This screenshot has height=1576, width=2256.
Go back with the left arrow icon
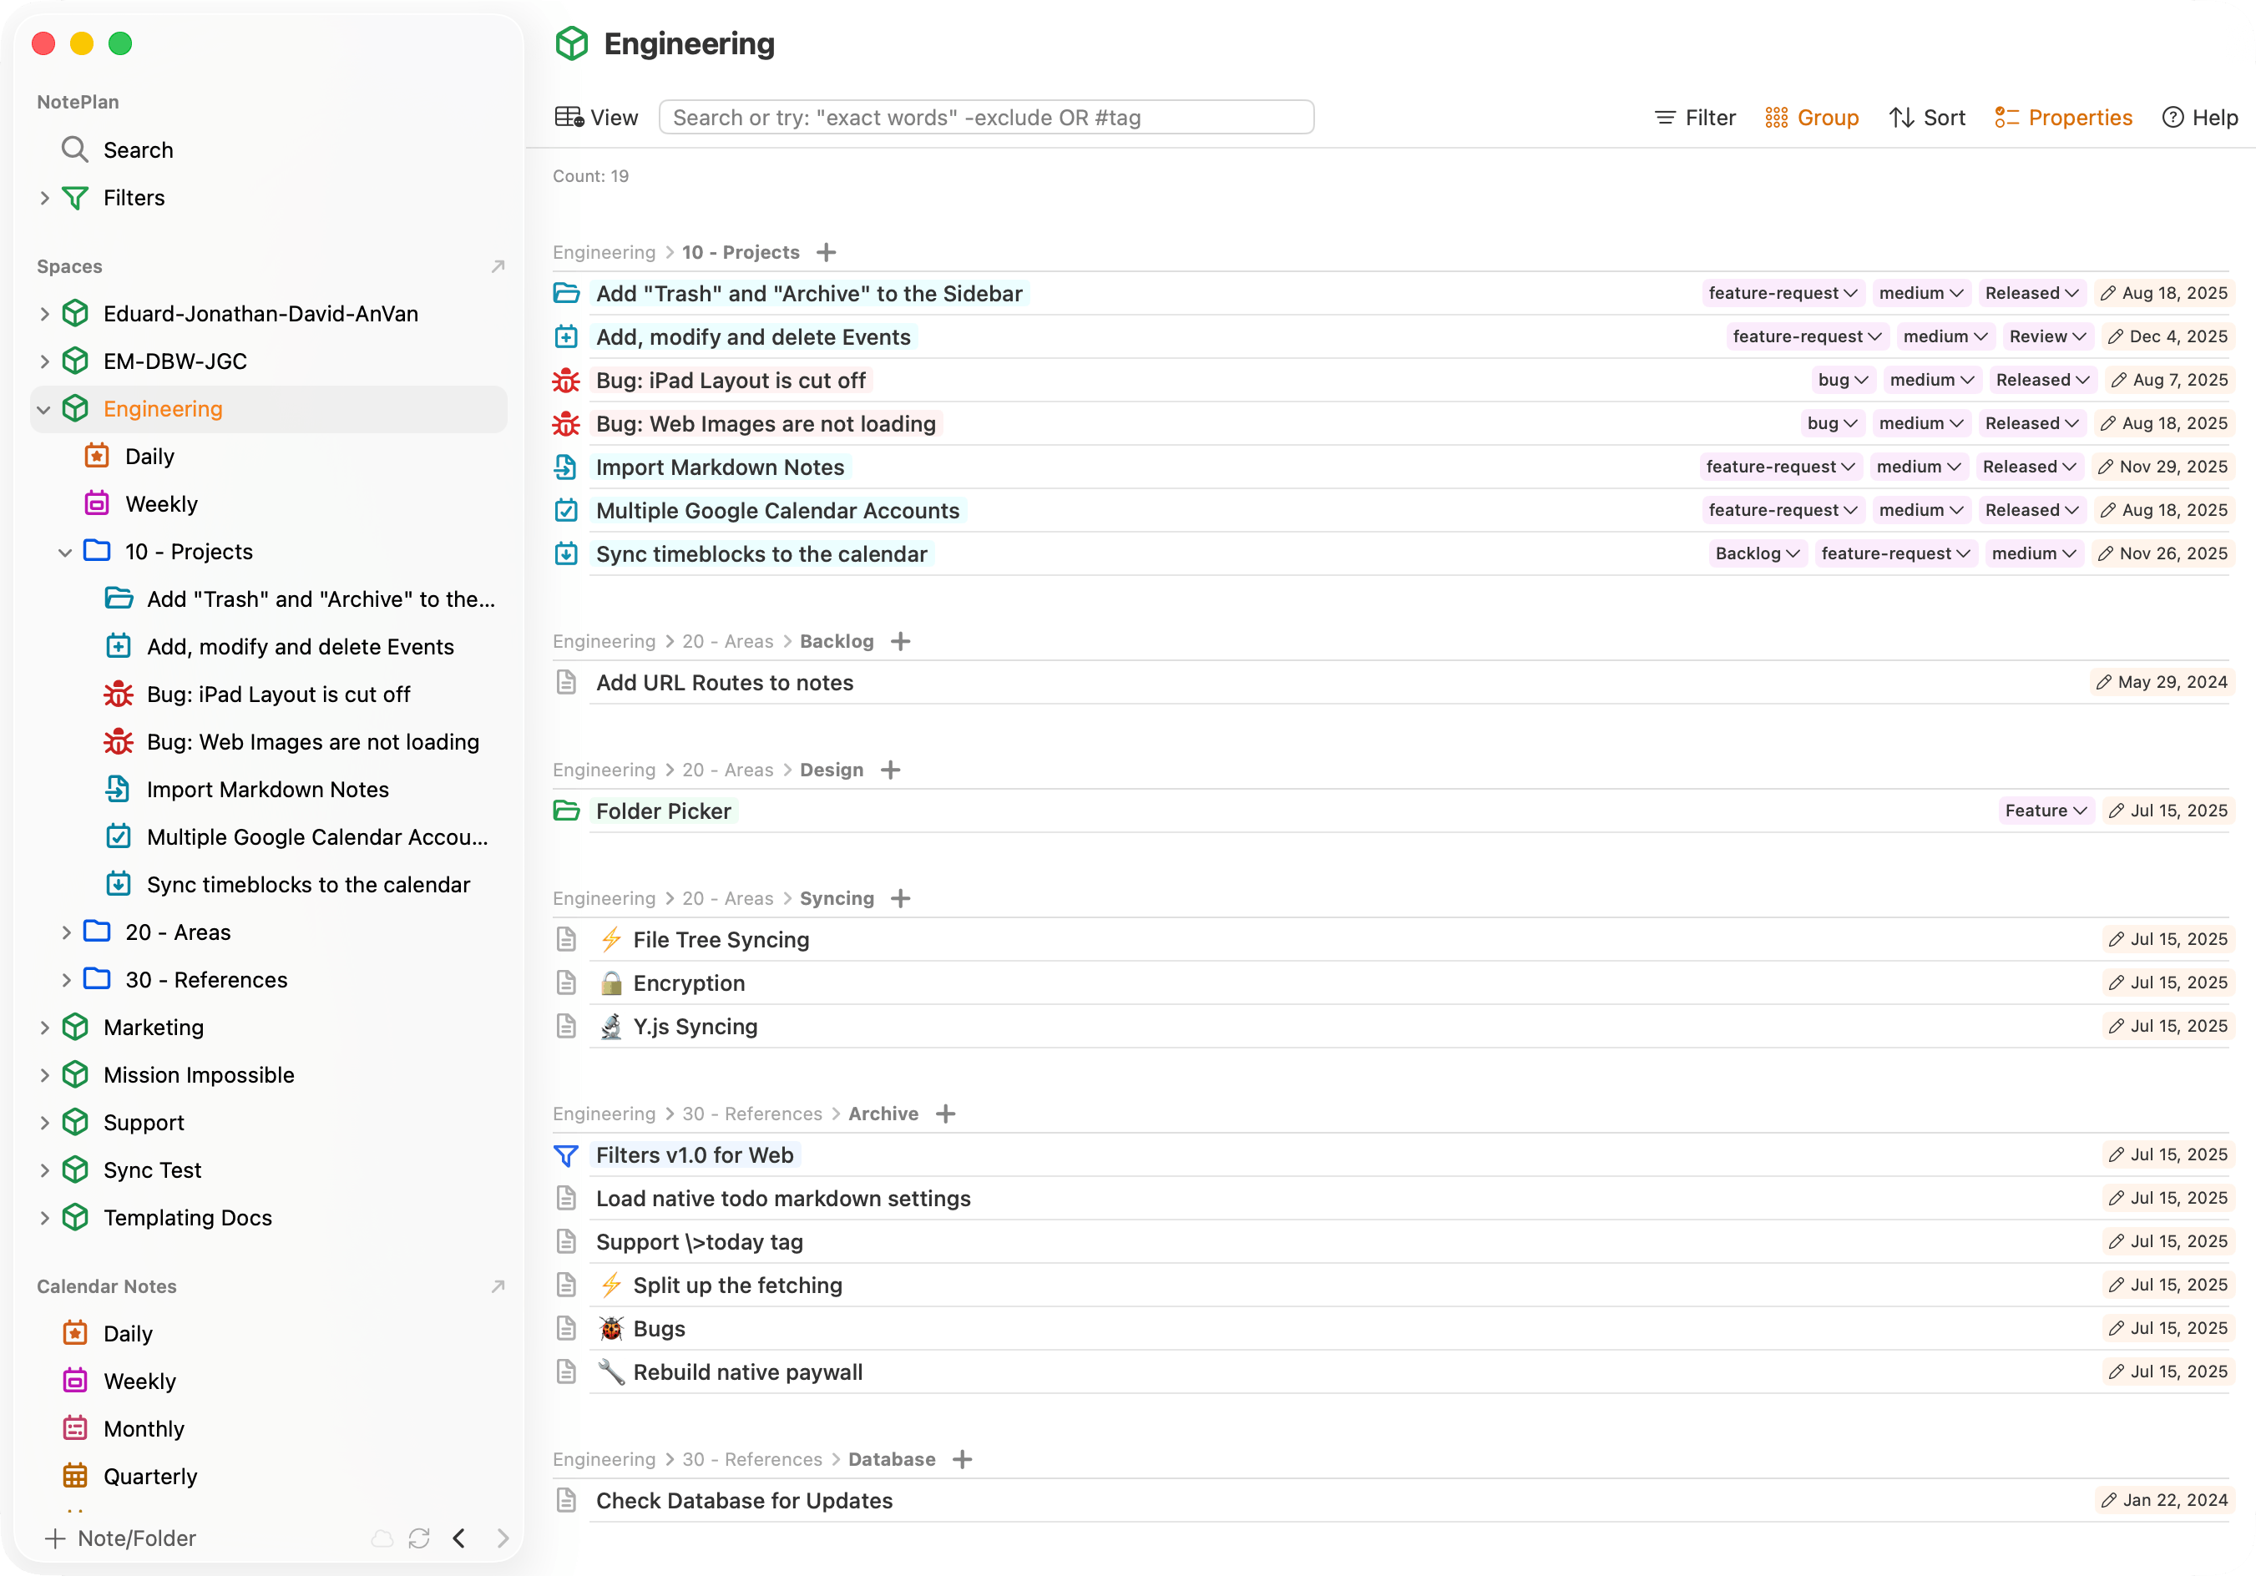(x=459, y=1538)
